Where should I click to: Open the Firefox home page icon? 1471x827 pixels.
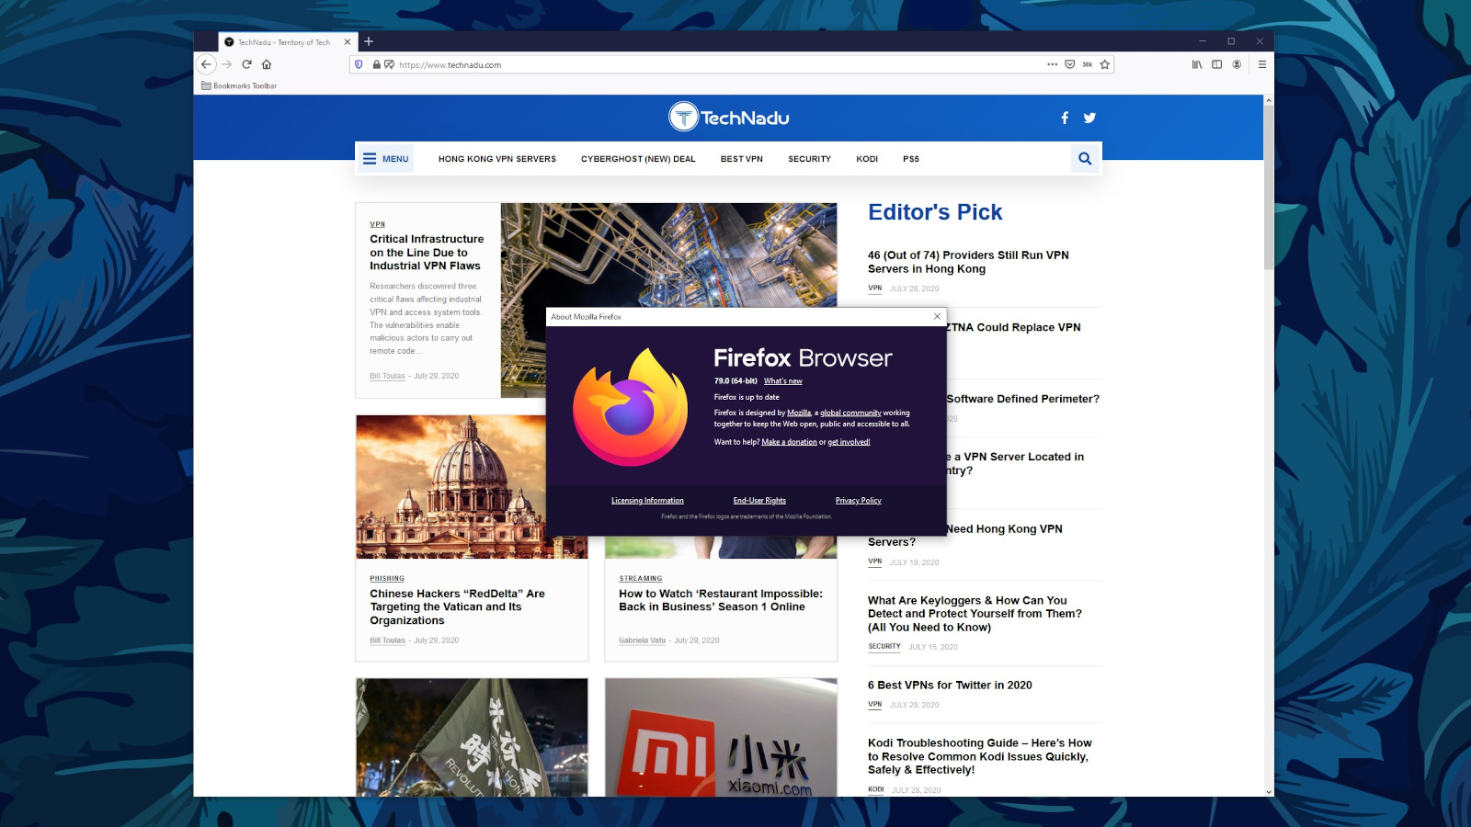pyautogui.click(x=267, y=64)
